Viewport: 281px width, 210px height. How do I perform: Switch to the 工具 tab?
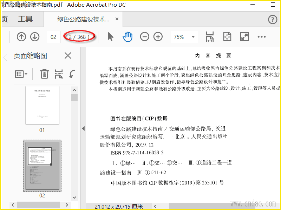click(25, 19)
